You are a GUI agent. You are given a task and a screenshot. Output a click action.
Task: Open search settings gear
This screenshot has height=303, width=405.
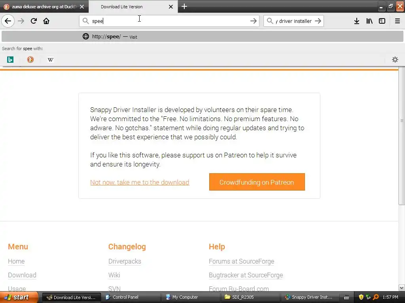(395, 60)
